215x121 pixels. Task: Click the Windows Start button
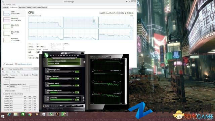3,116
